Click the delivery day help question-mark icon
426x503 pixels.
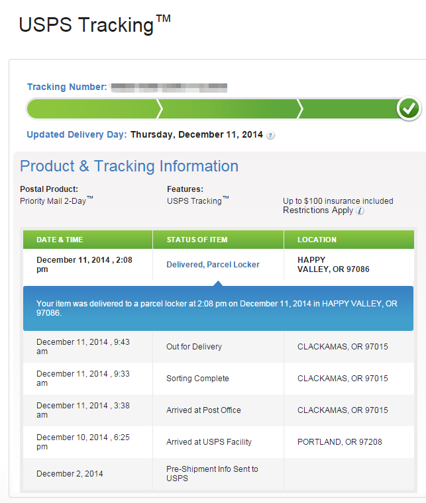pyautogui.click(x=270, y=135)
